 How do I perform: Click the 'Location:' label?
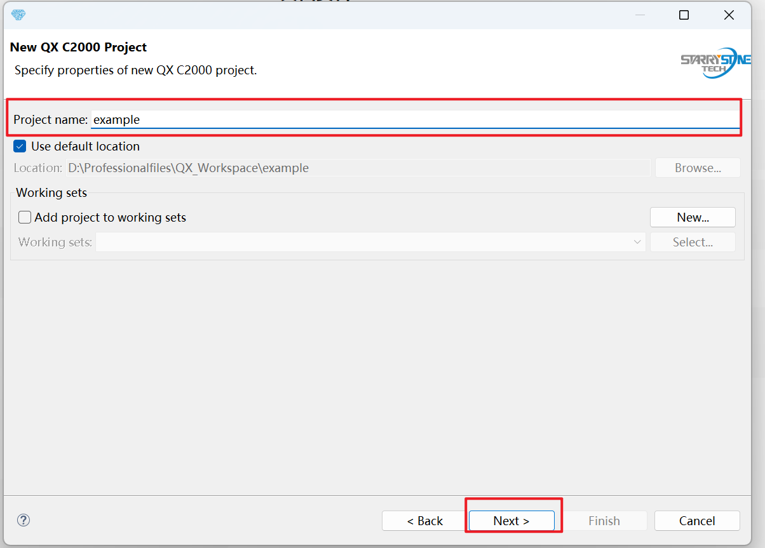click(x=38, y=168)
